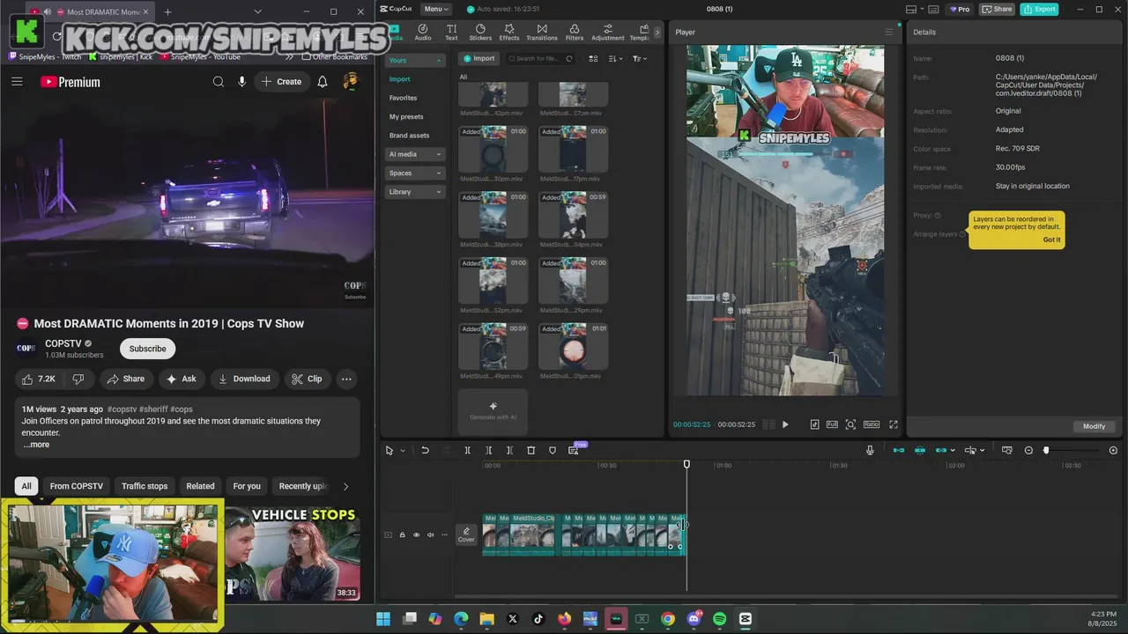Viewport: 1128px width, 634px height.
Task: Click the grid view icon in media panel
Action: click(x=593, y=59)
